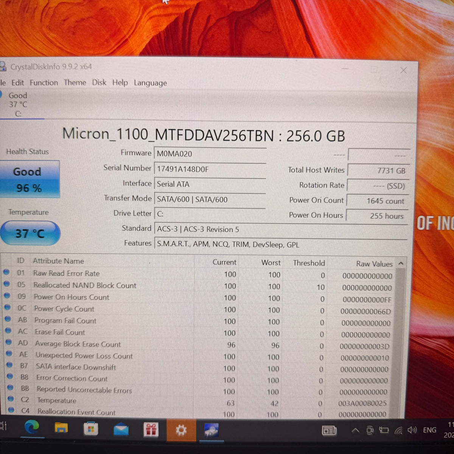
Task: Open the Disk menu
Action: [99, 82]
